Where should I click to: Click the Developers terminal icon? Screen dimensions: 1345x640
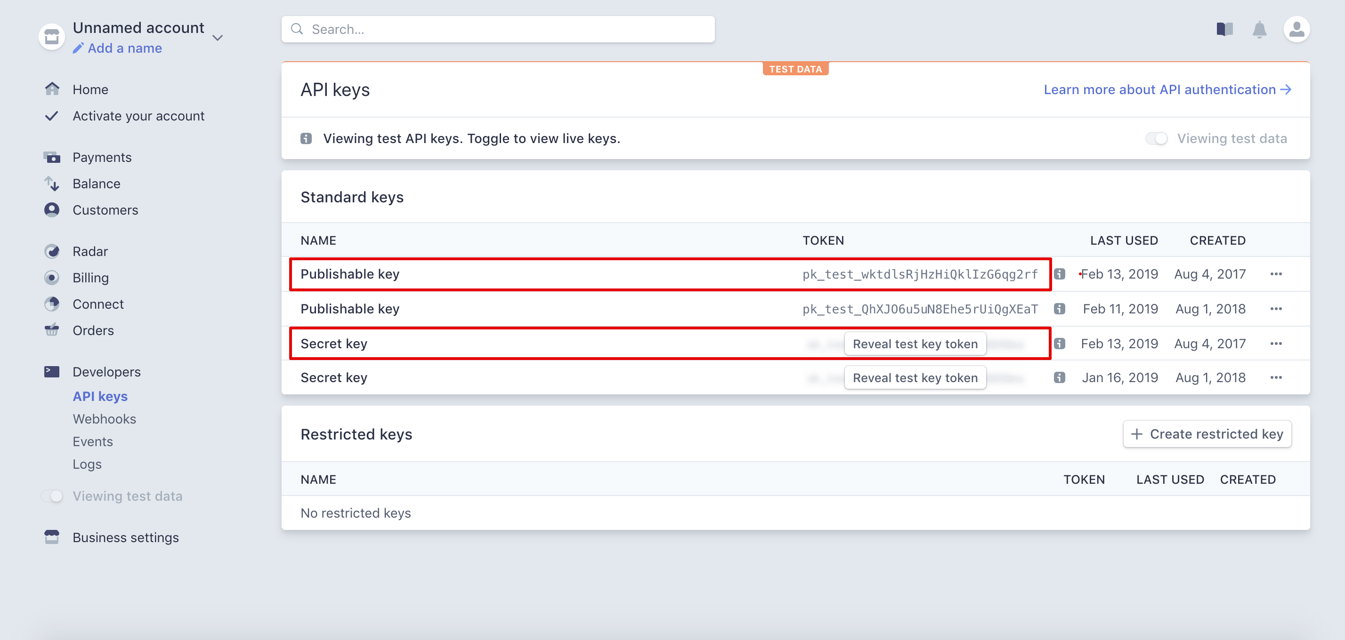[52, 371]
